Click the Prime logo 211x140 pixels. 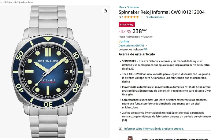click(x=124, y=41)
